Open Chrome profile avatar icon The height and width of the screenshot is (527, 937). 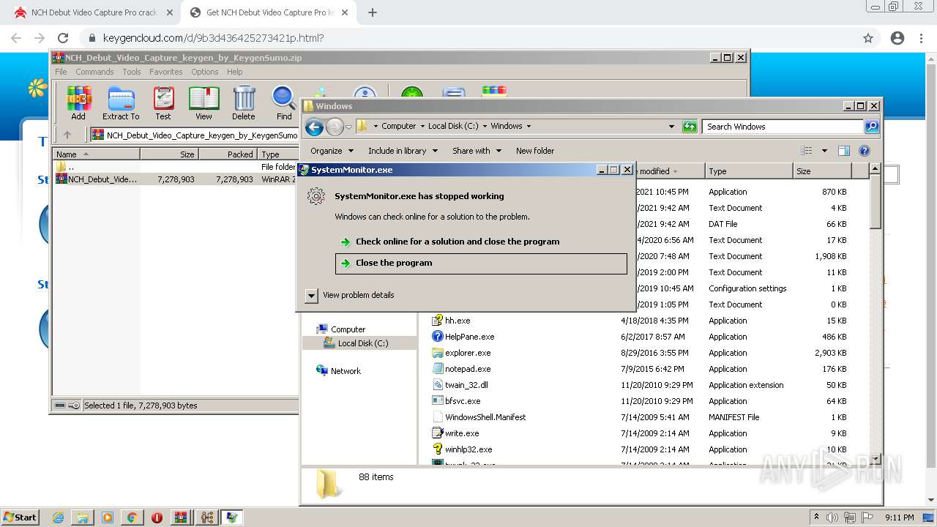tap(897, 38)
